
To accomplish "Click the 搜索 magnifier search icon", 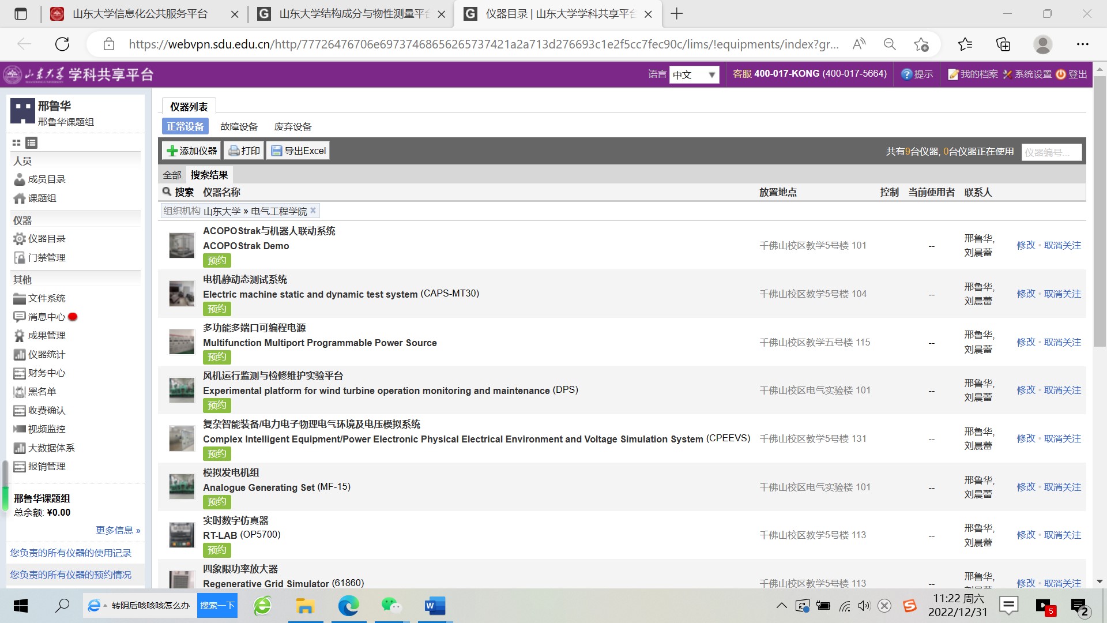I will 167,192.
